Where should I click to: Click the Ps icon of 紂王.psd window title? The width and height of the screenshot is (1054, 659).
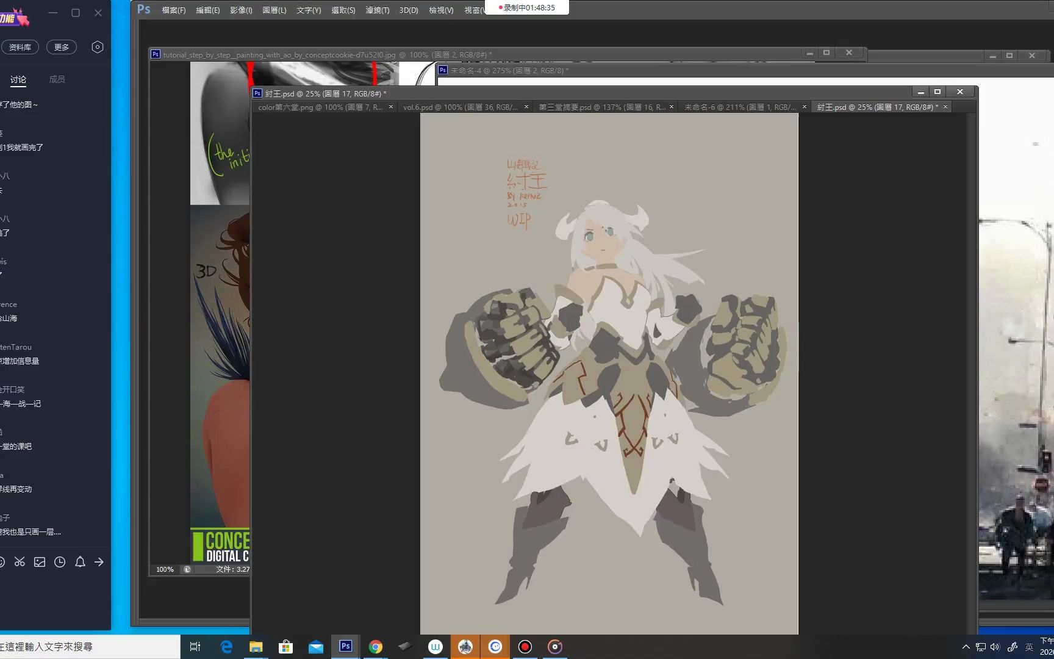point(257,93)
